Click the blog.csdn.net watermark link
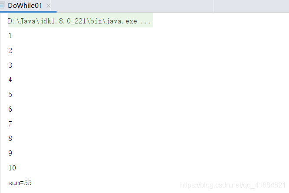The image size is (289, 193). pos(233,185)
